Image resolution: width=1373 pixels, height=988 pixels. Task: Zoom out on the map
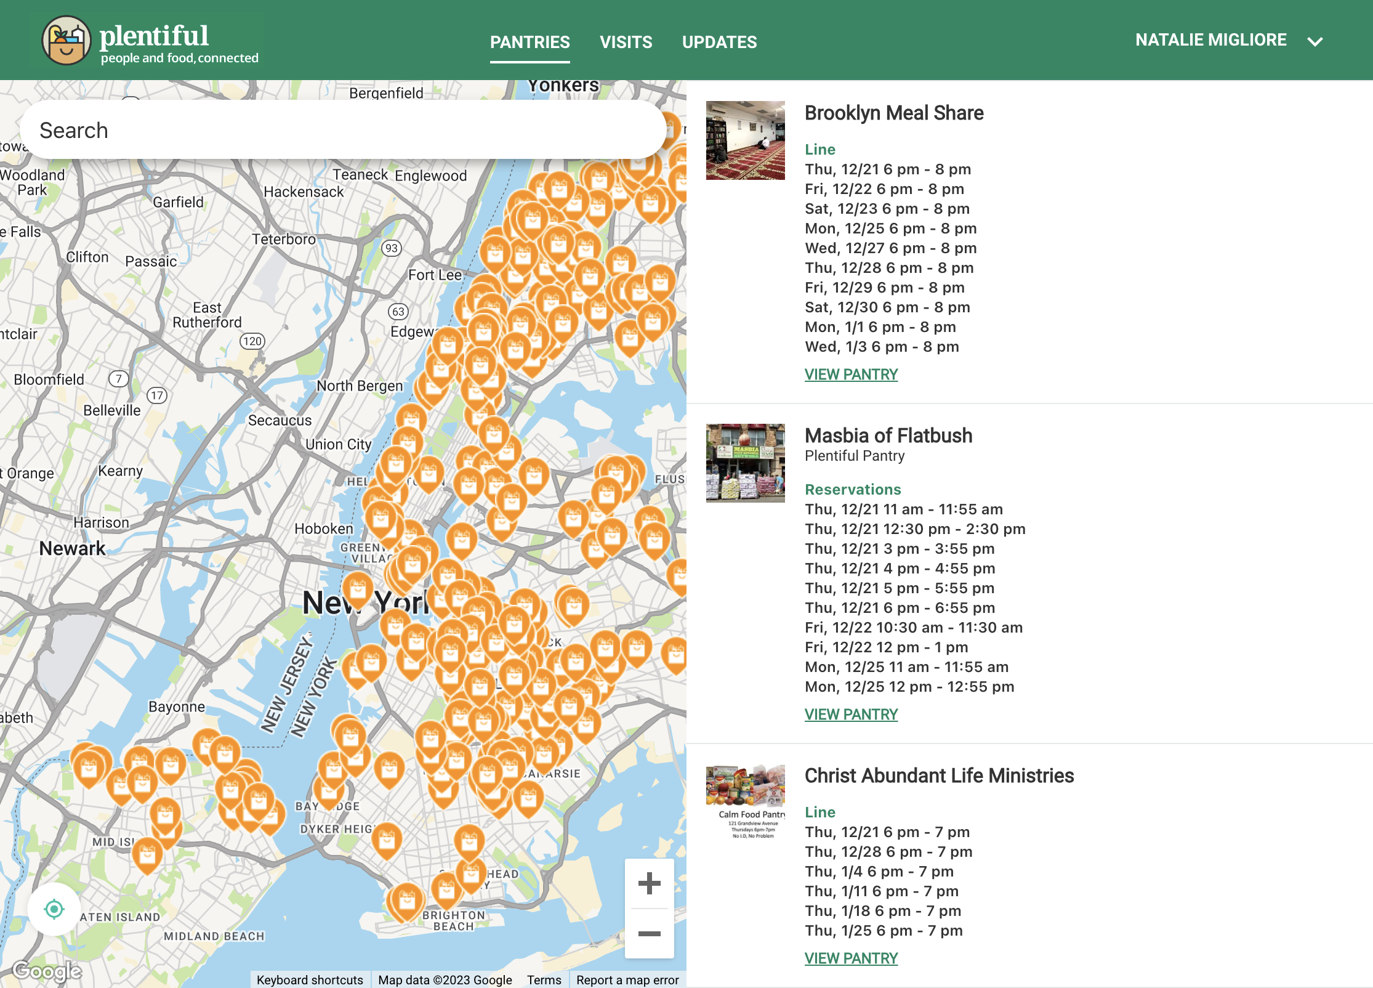[649, 934]
